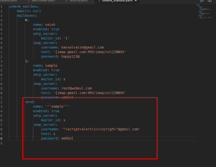Click the 'send:' key
Image resolution: width=216 pixels, height=167 pixels.
30,102
